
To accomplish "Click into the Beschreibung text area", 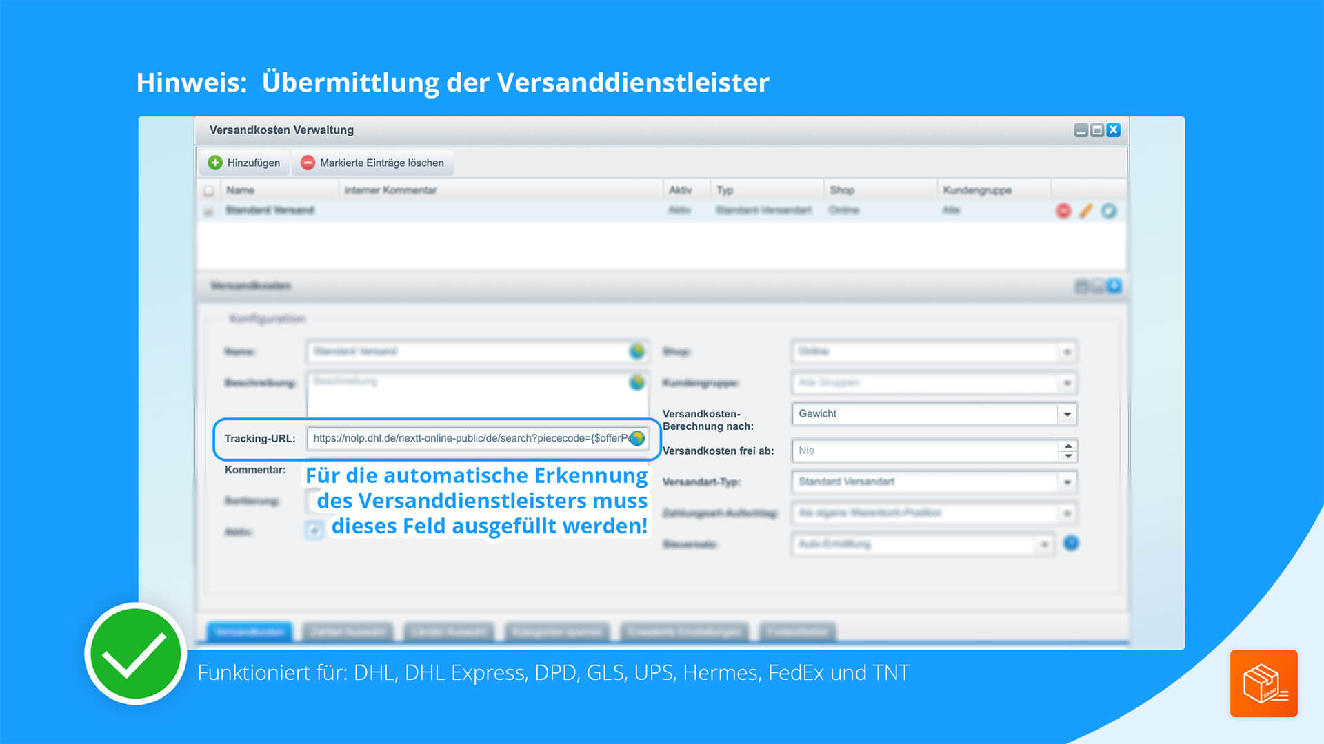I will point(477,396).
